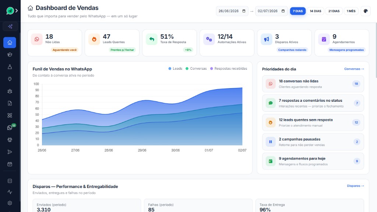This screenshot has height=212, width=377.
Task: Open the activity pulse sidebar icon
Action: (x=10, y=192)
